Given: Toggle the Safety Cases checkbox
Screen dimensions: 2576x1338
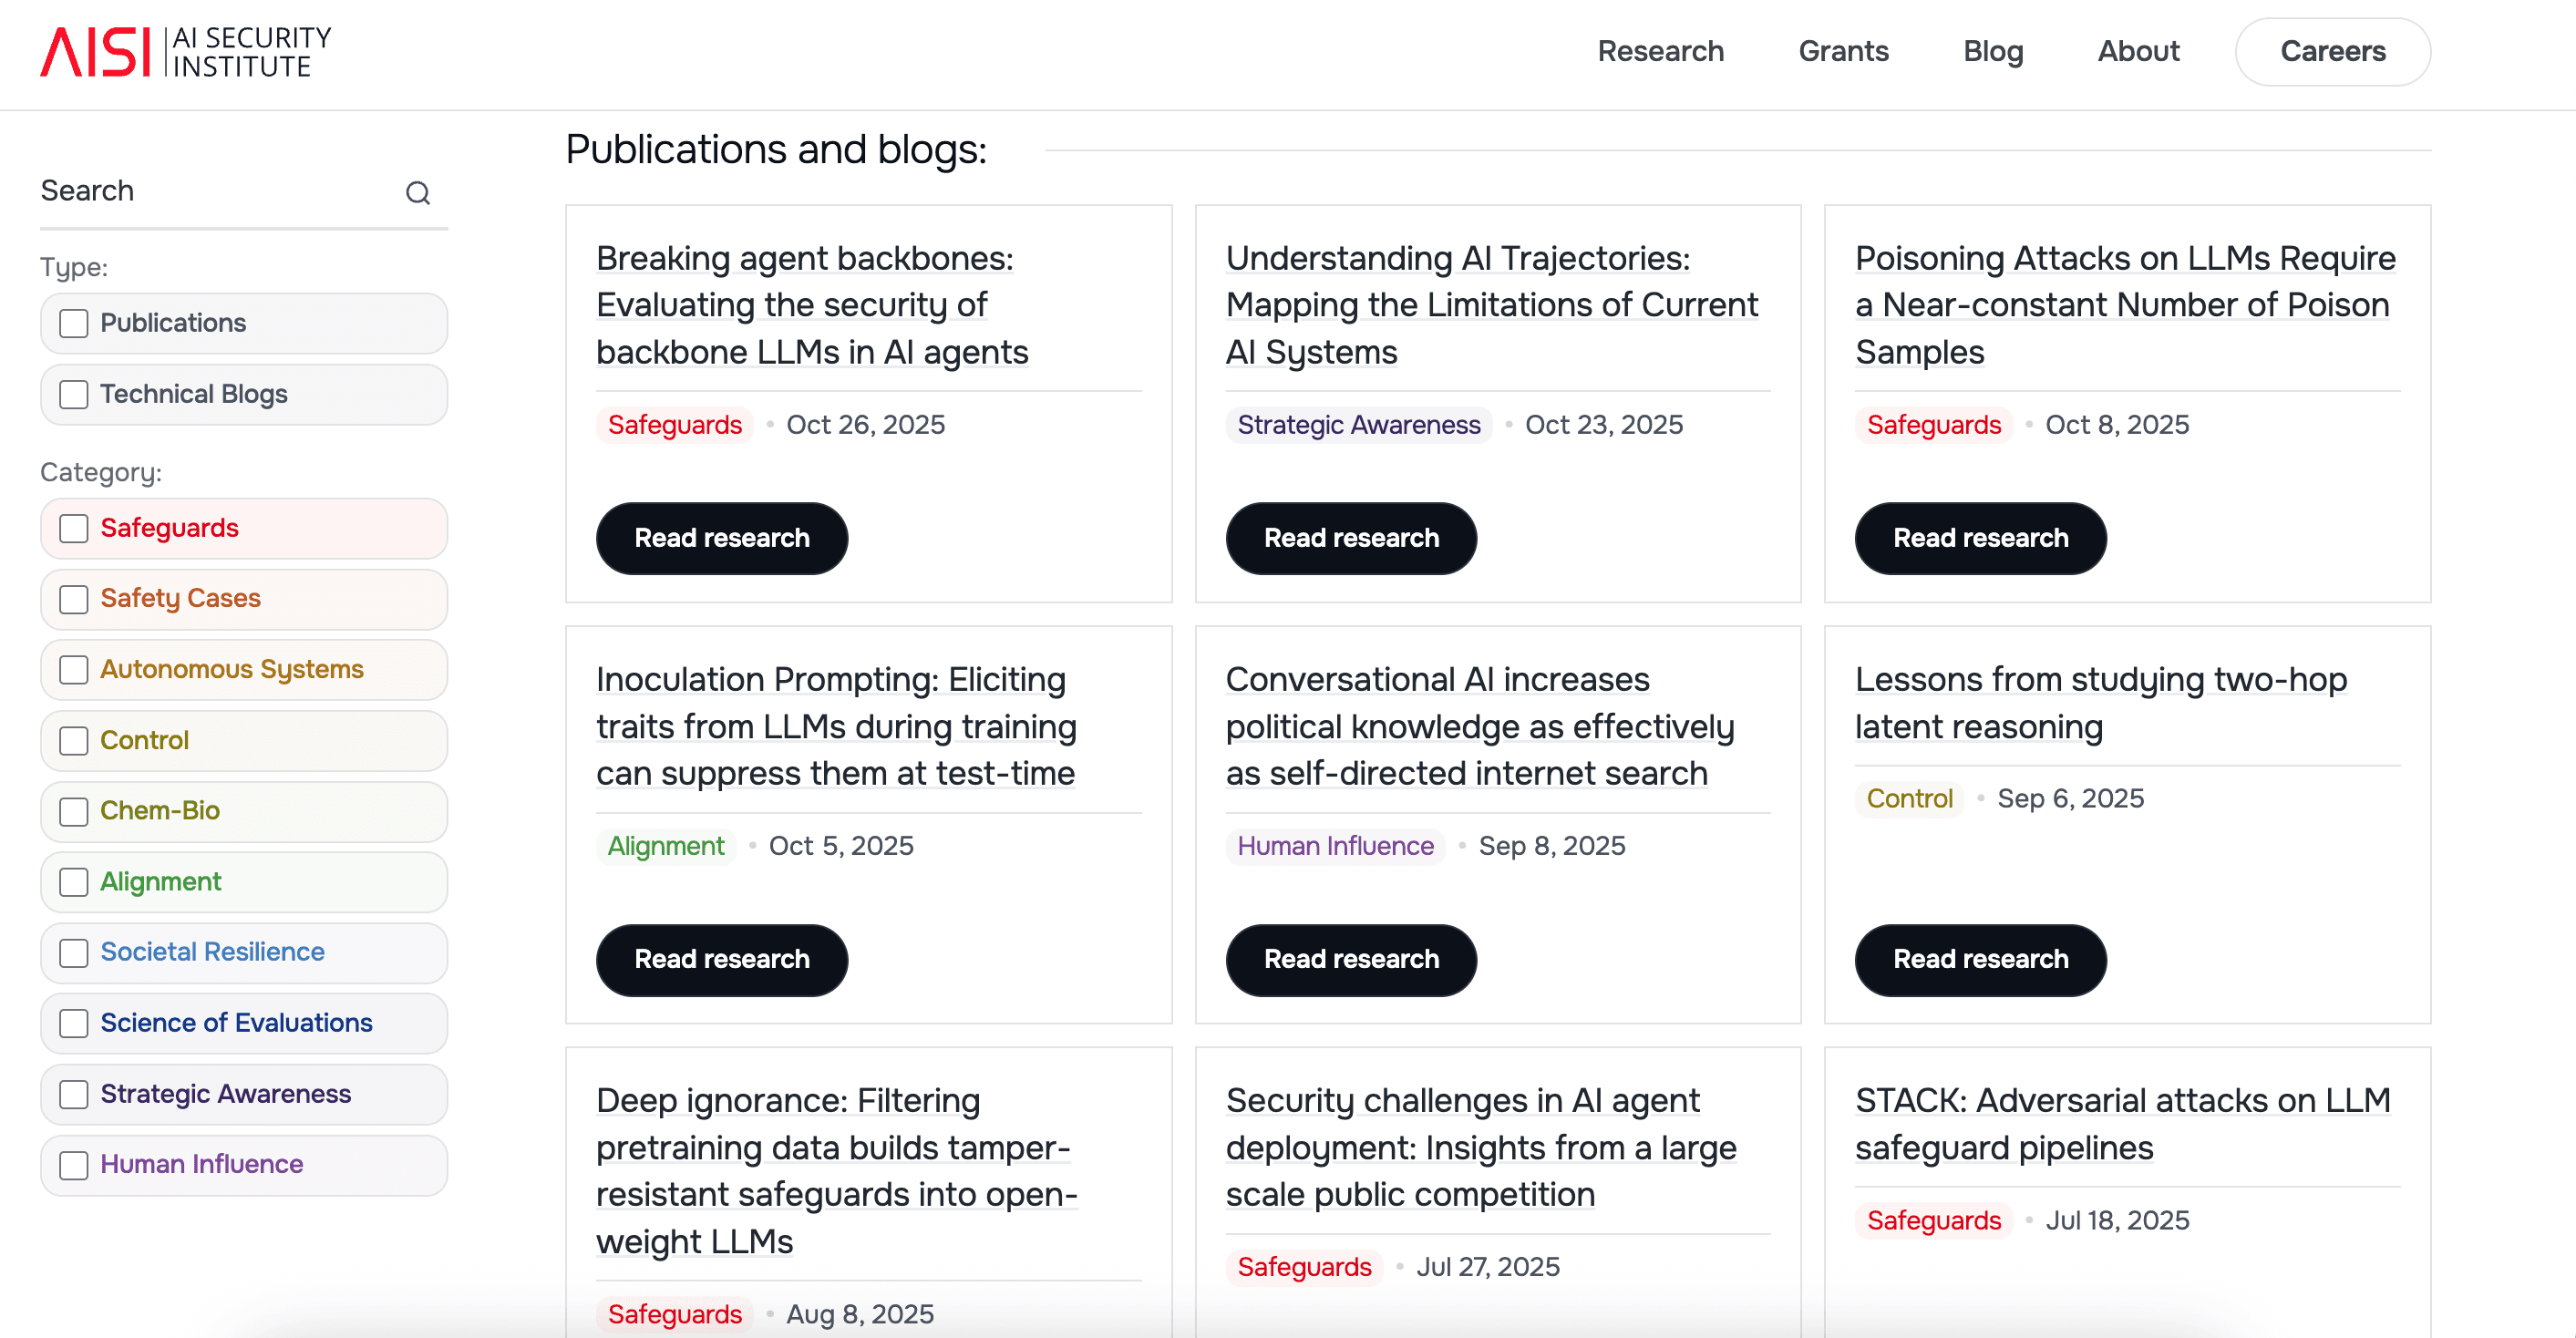Looking at the screenshot, I should coord(74,599).
